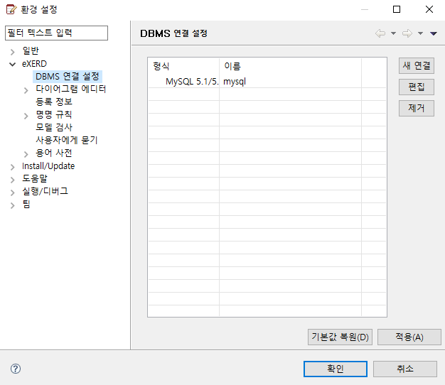Select 팀 label in tree

26,204
